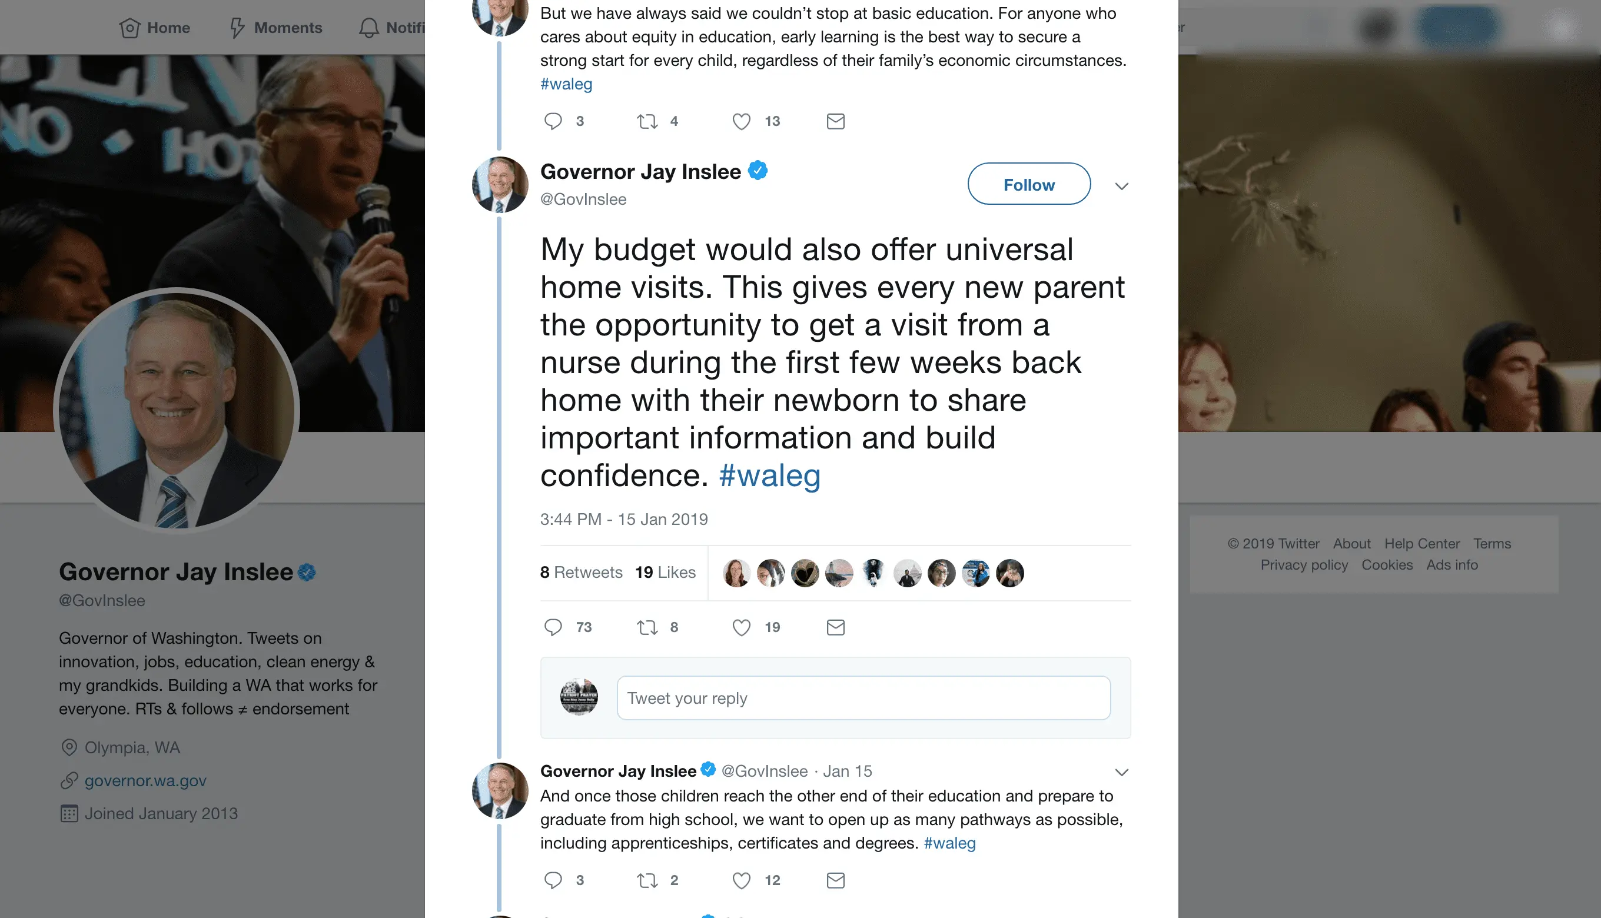Reply to the apprenticeships tweet
1601x918 pixels.
coord(553,880)
